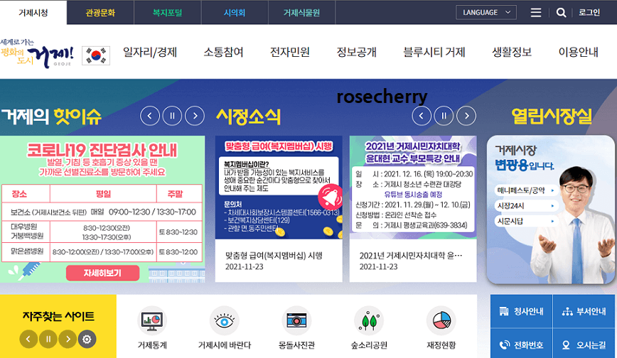The image size is (617, 358).
Task: Click the pink bell notification icon
Action: 330,196
